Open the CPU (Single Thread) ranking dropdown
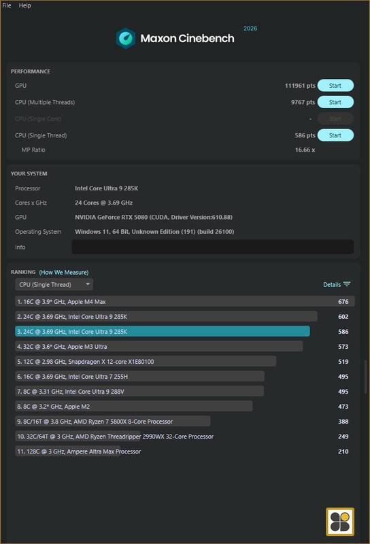 tap(54, 284)
